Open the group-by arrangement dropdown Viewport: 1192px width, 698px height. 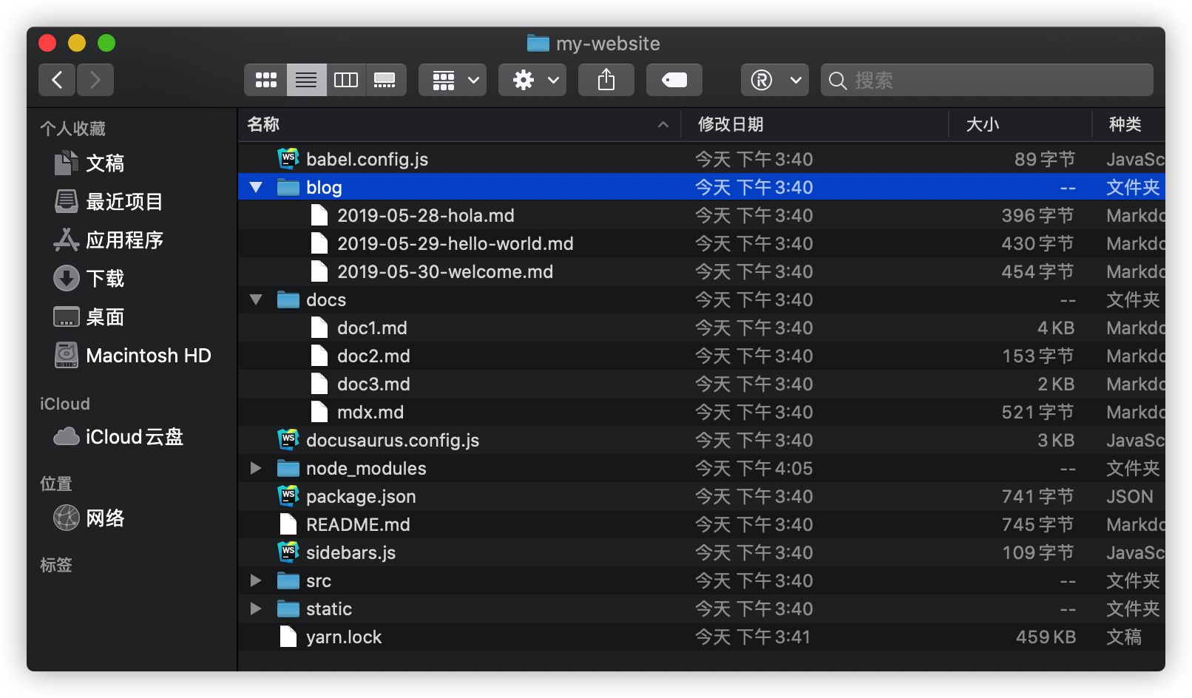coord(453,80)
